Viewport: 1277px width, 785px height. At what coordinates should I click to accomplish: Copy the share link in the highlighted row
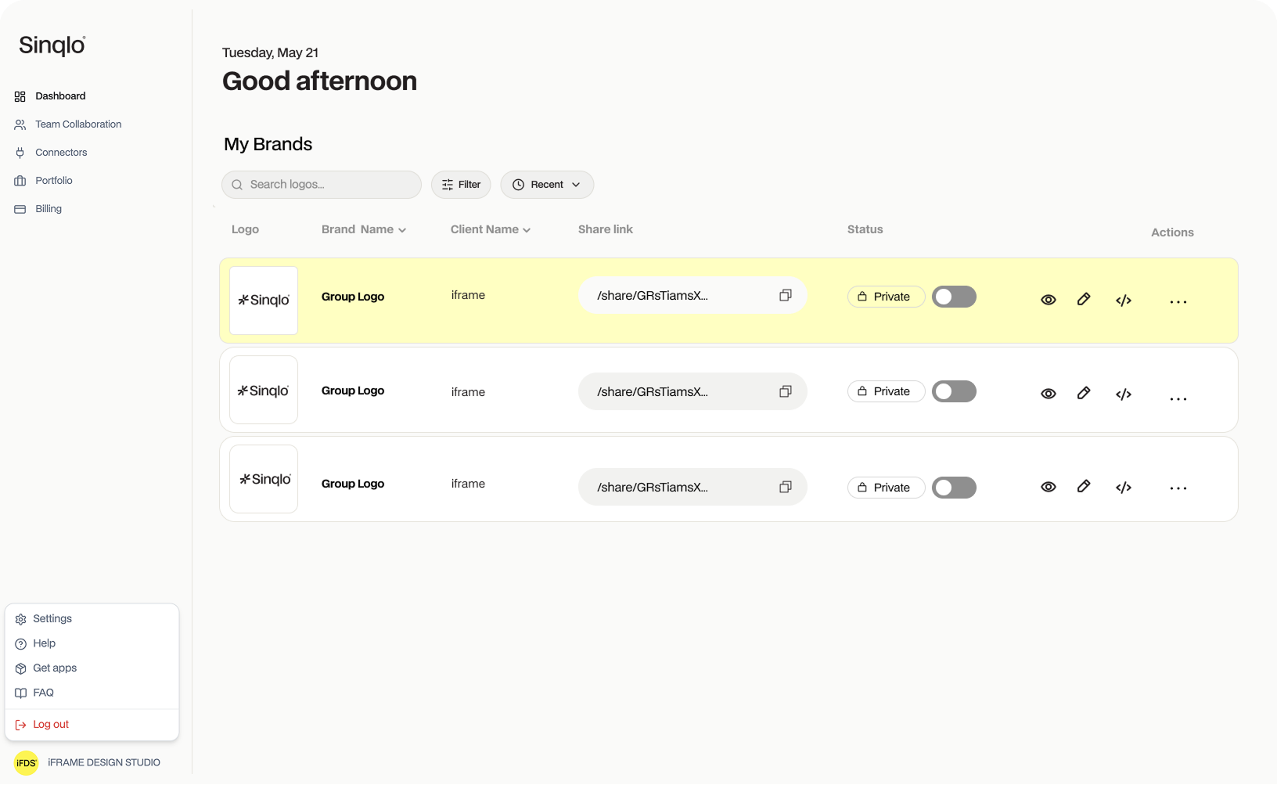pos(785,295)
